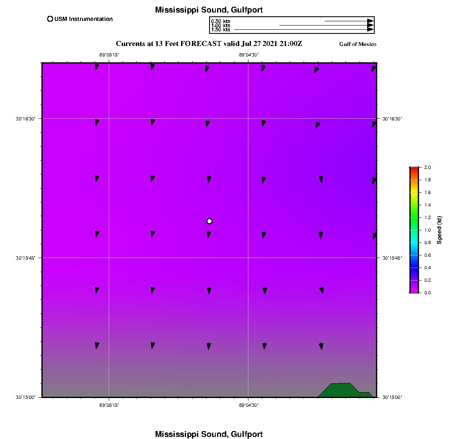
Task: Click the current arrow directly below the USM marker
Action: click(208, 235)
